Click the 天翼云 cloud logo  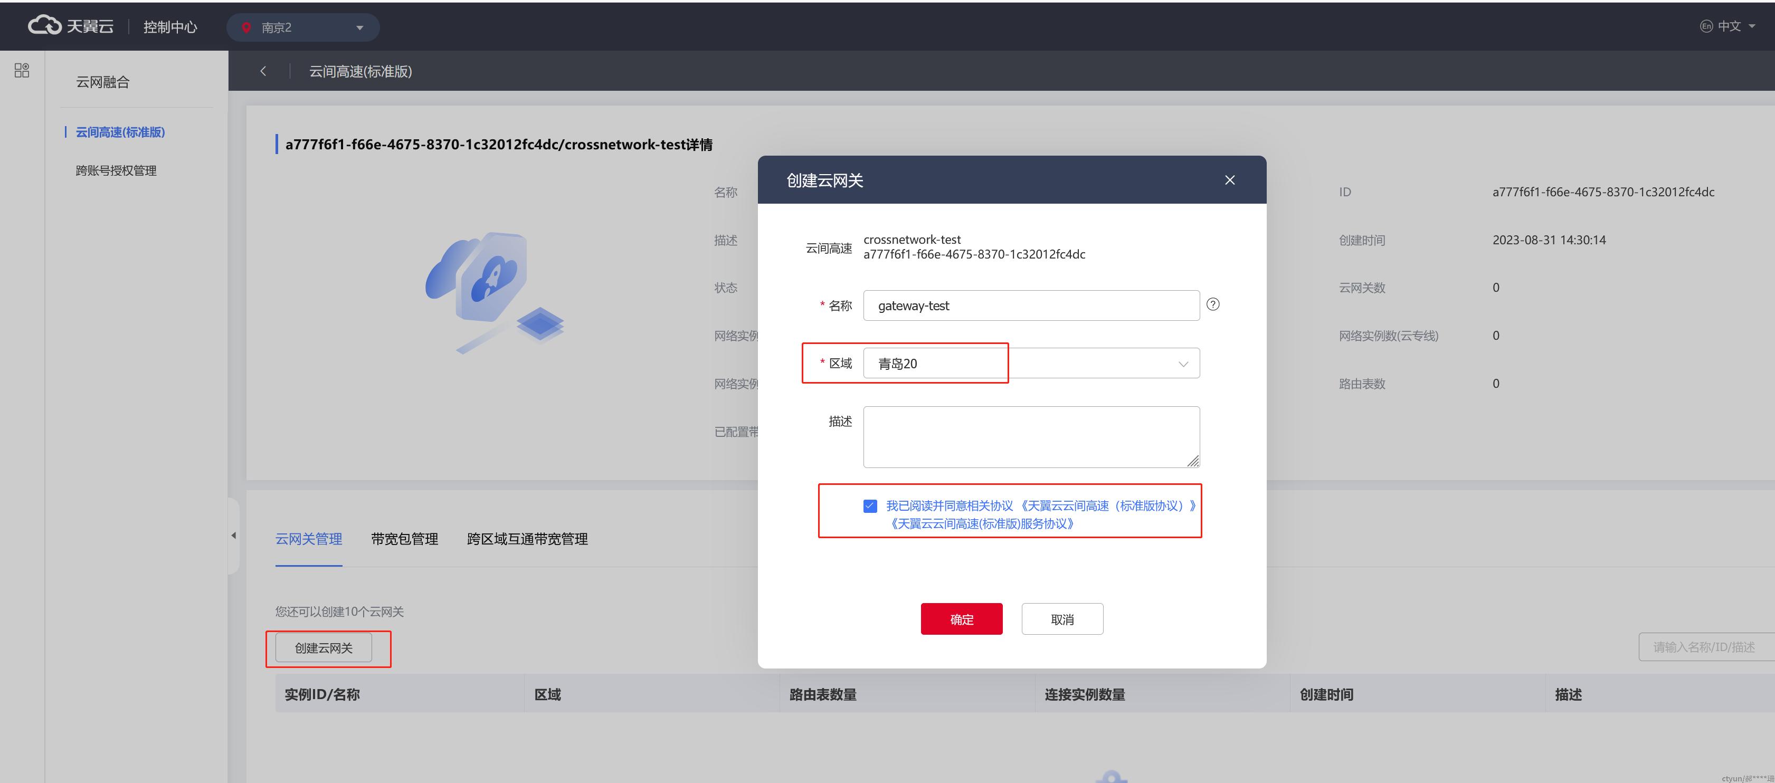point(70,26)
